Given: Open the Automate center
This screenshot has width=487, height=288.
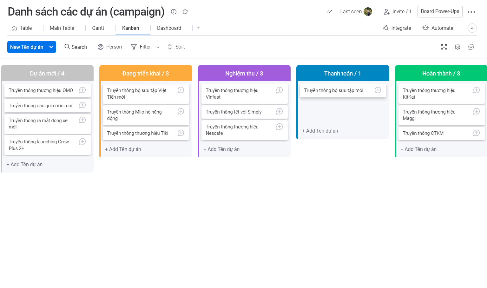Looking at the screenshot, I should [438, 28].
